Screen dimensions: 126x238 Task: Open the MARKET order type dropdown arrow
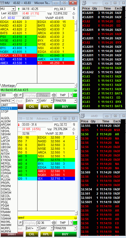click(13, 100)
